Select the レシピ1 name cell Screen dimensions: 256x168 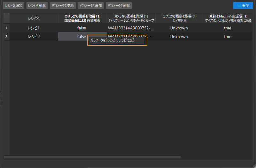click(x=34, y=28)
